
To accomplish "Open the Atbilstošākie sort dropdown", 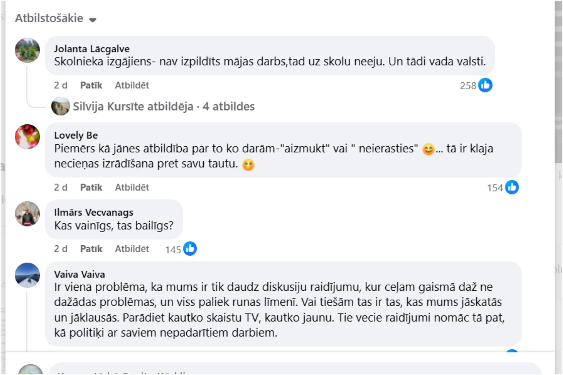I will (56, 18).
